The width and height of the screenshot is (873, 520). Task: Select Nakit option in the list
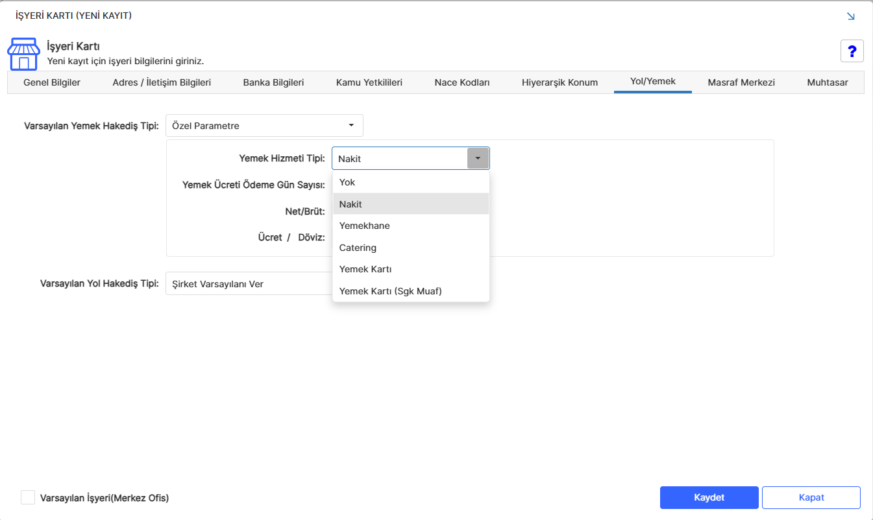point(411,204)
